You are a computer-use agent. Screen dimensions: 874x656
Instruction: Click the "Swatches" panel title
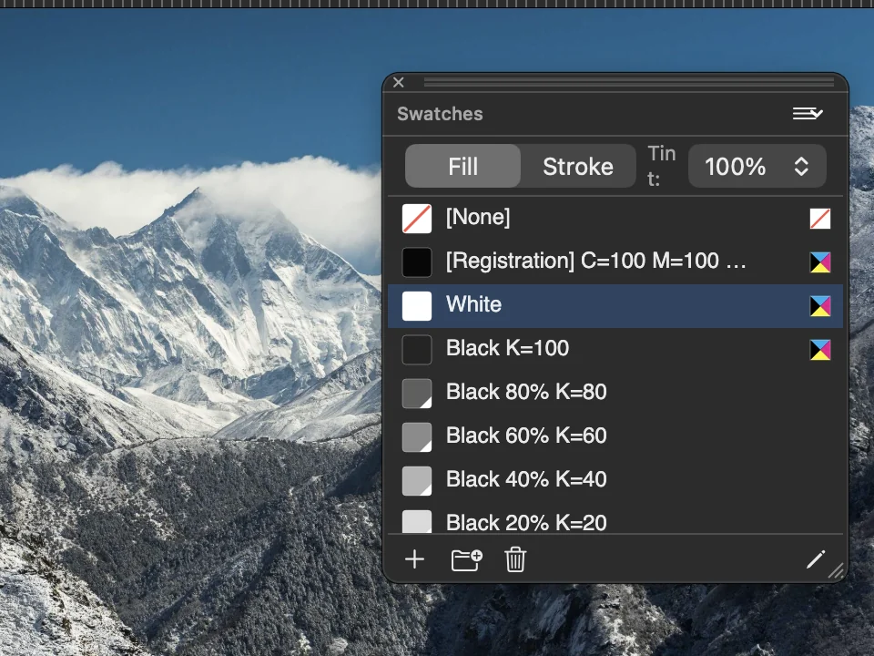[x=440, y=114]
